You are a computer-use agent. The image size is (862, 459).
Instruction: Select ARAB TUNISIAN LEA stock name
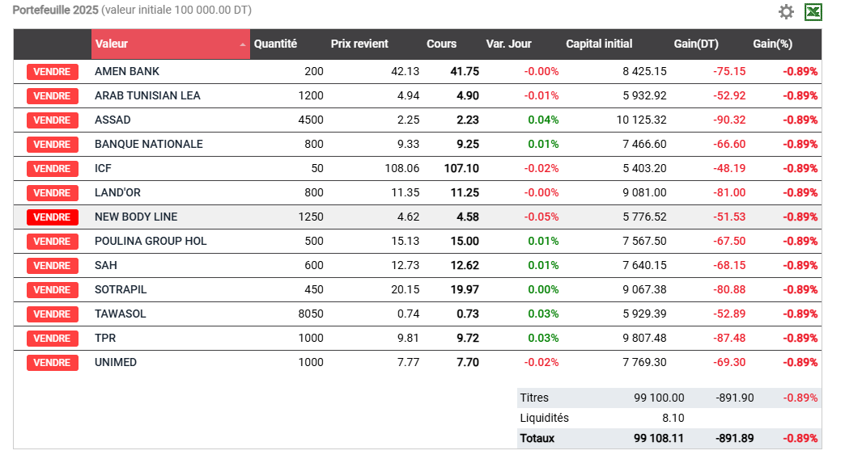[147, 95]
